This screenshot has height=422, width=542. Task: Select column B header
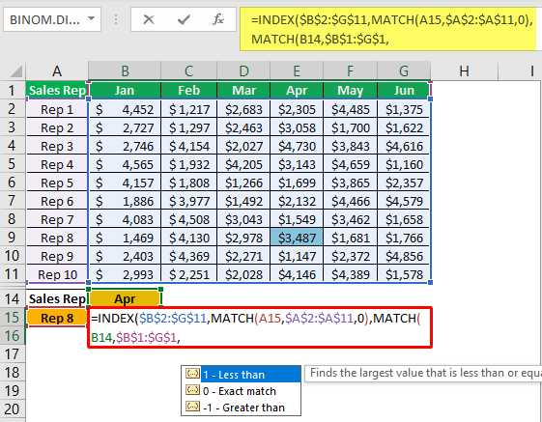tap(125, 71)
